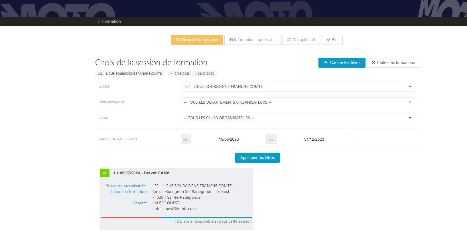
Task: Toggle the green checkmark on Brevet CASM session
Action: 104,173
